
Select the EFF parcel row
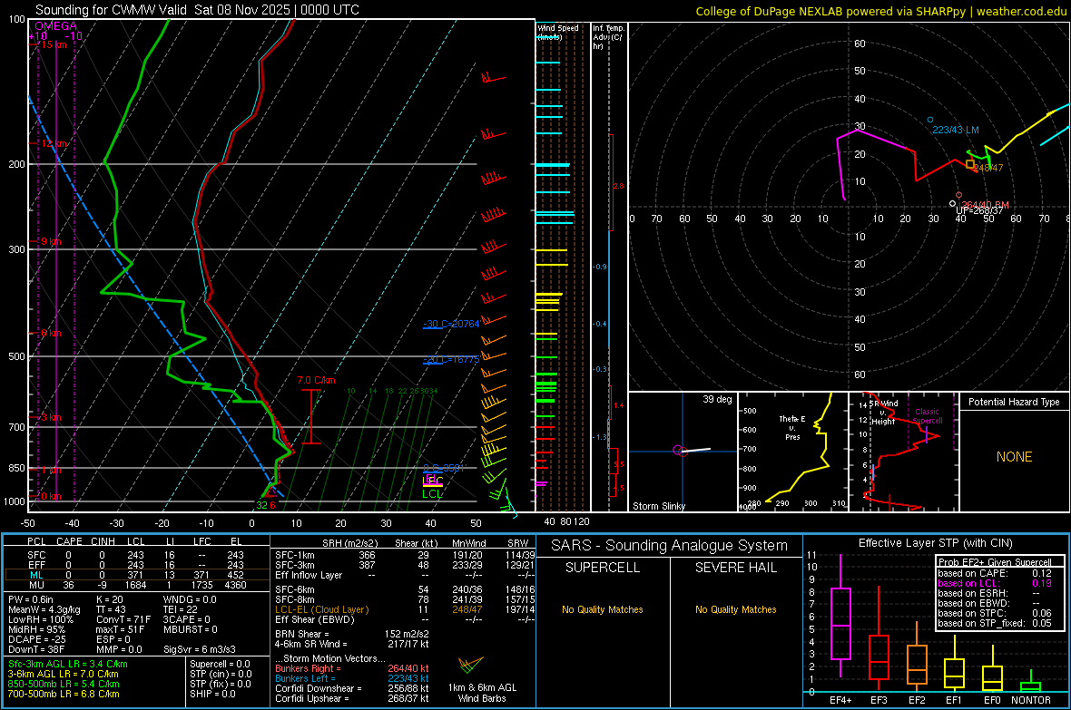coord(137,565)
